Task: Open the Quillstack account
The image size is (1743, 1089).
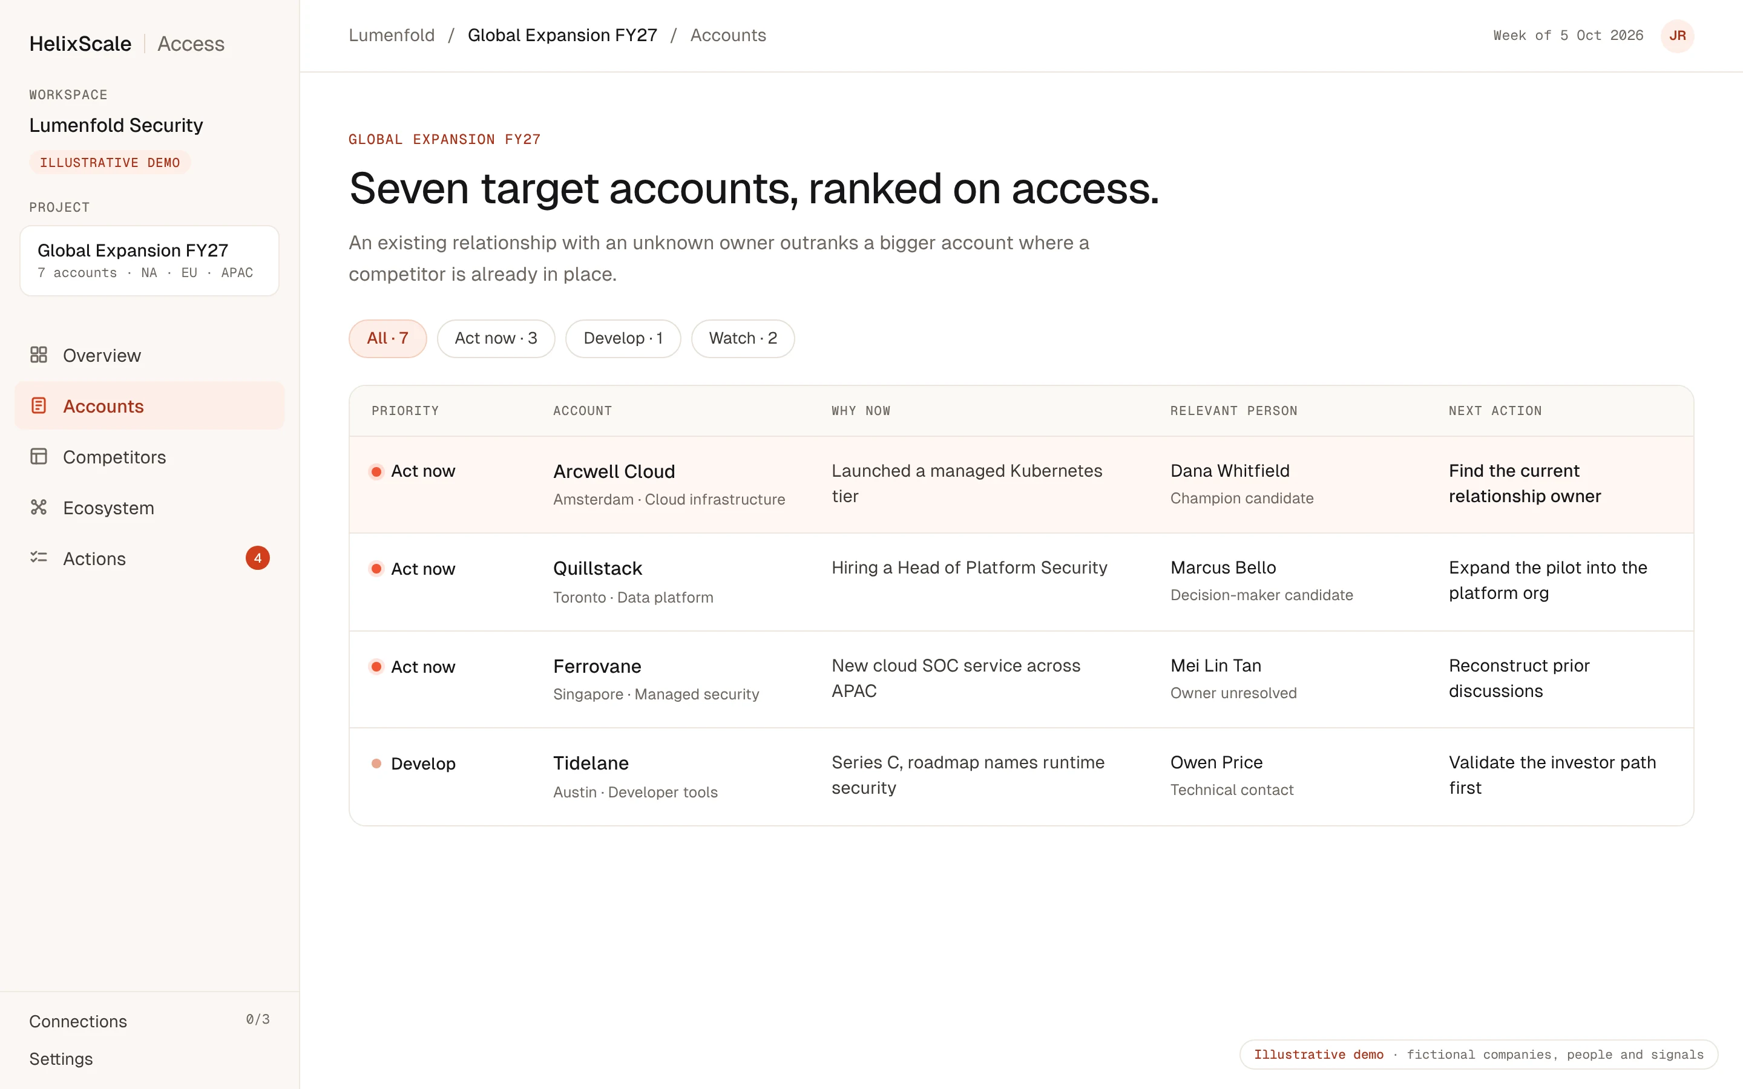Action: pyautogui.click(x=597, y=568)
